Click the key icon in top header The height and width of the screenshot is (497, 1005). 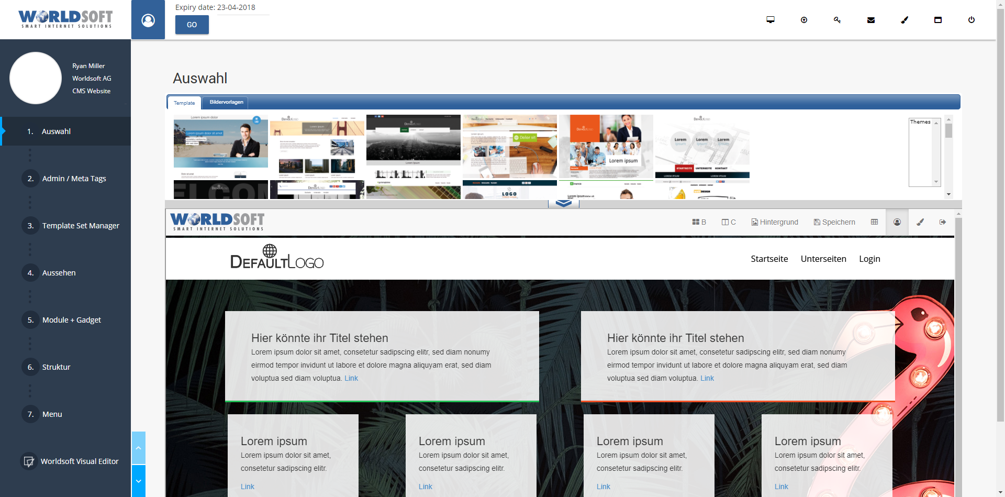[x=837, y=20]
